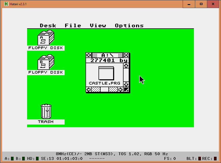Click the vertical scrollbar track in A:\ window
The width and height of the screenshot is (221, 163).
pos(126,75)
